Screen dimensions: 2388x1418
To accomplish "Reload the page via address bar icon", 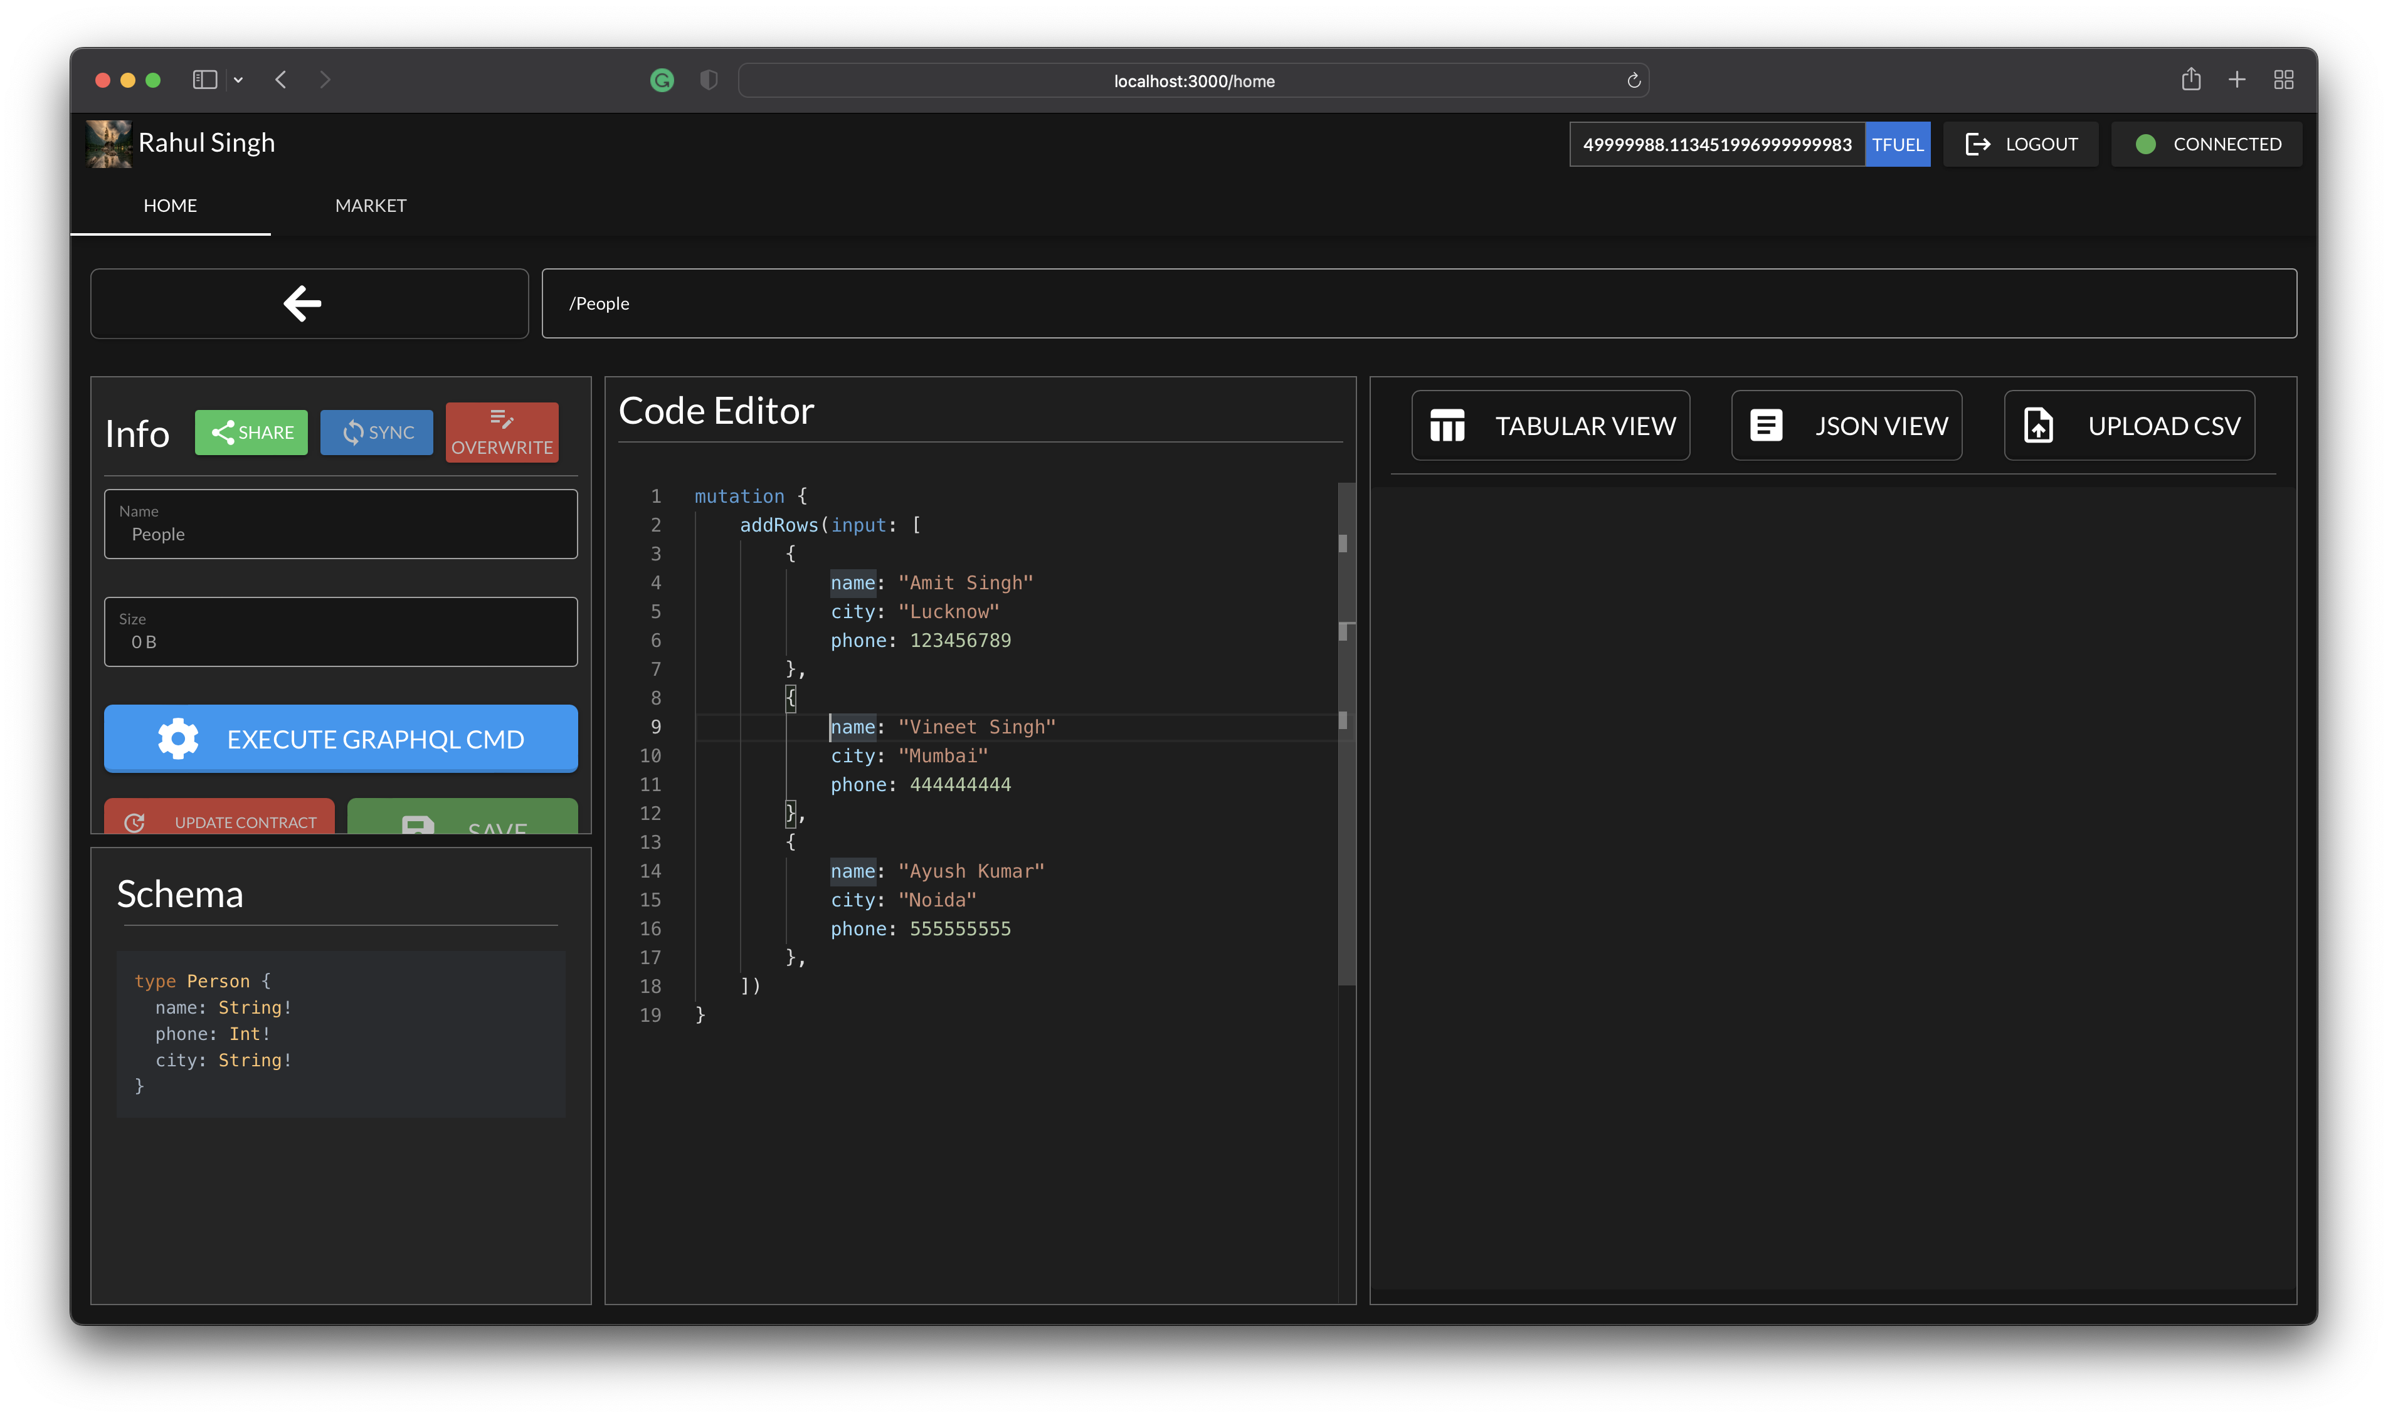I will (1633, 81).
